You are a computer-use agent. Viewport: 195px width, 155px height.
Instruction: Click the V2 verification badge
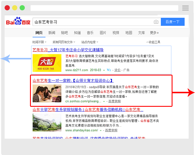coord(109,70)
